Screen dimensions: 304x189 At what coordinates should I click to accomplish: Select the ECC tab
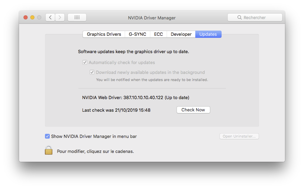pyautogui.click(x=158, y=34)
